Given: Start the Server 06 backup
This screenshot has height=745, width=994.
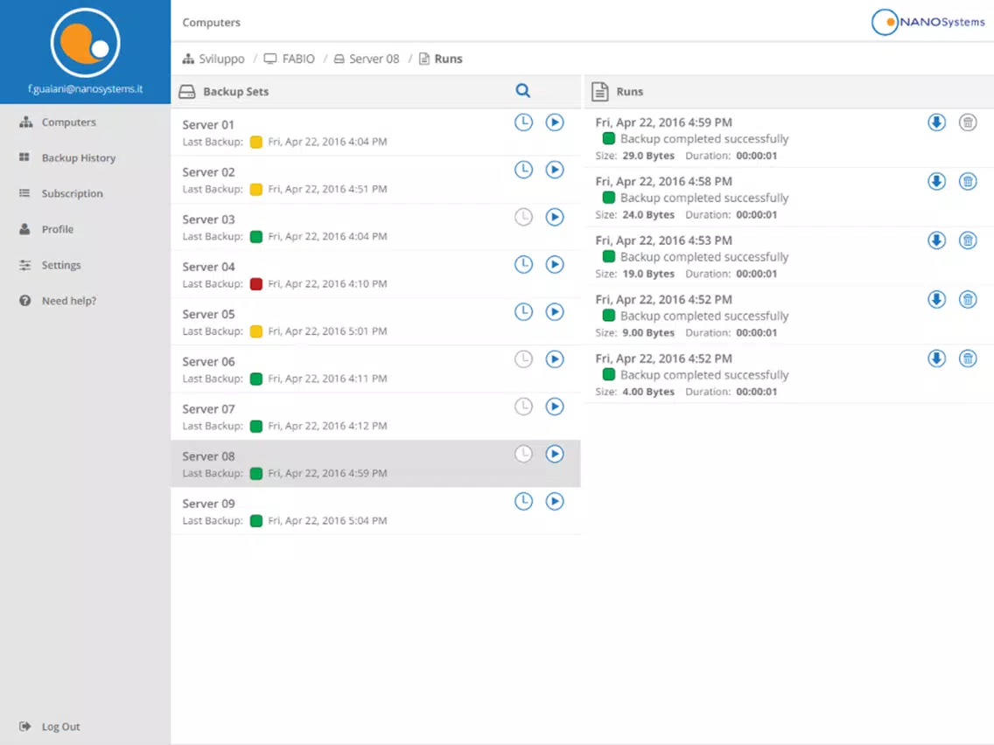Looking at the screenshot, I should tap(555, 359).
